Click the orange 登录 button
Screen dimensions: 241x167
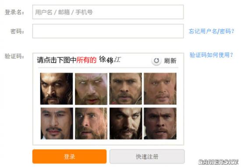click(70, 156)
